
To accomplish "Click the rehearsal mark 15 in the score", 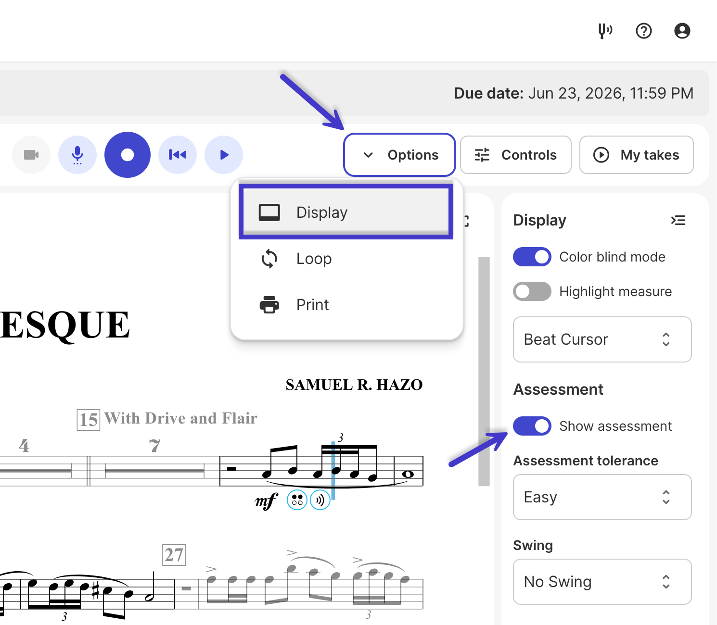I will click(89, 420).
